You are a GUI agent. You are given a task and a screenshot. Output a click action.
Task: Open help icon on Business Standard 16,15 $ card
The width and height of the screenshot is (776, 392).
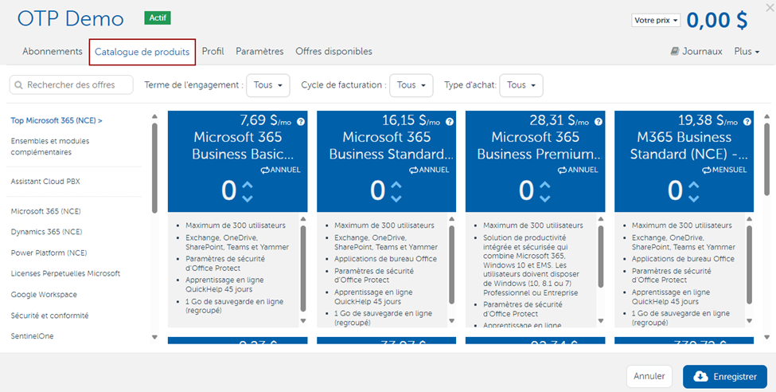tap(450, 122)
